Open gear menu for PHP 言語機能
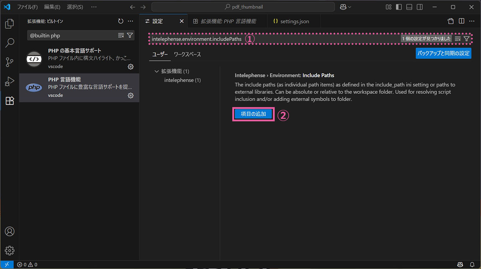This screenshot has width=481, height=269. click(131, 95)
